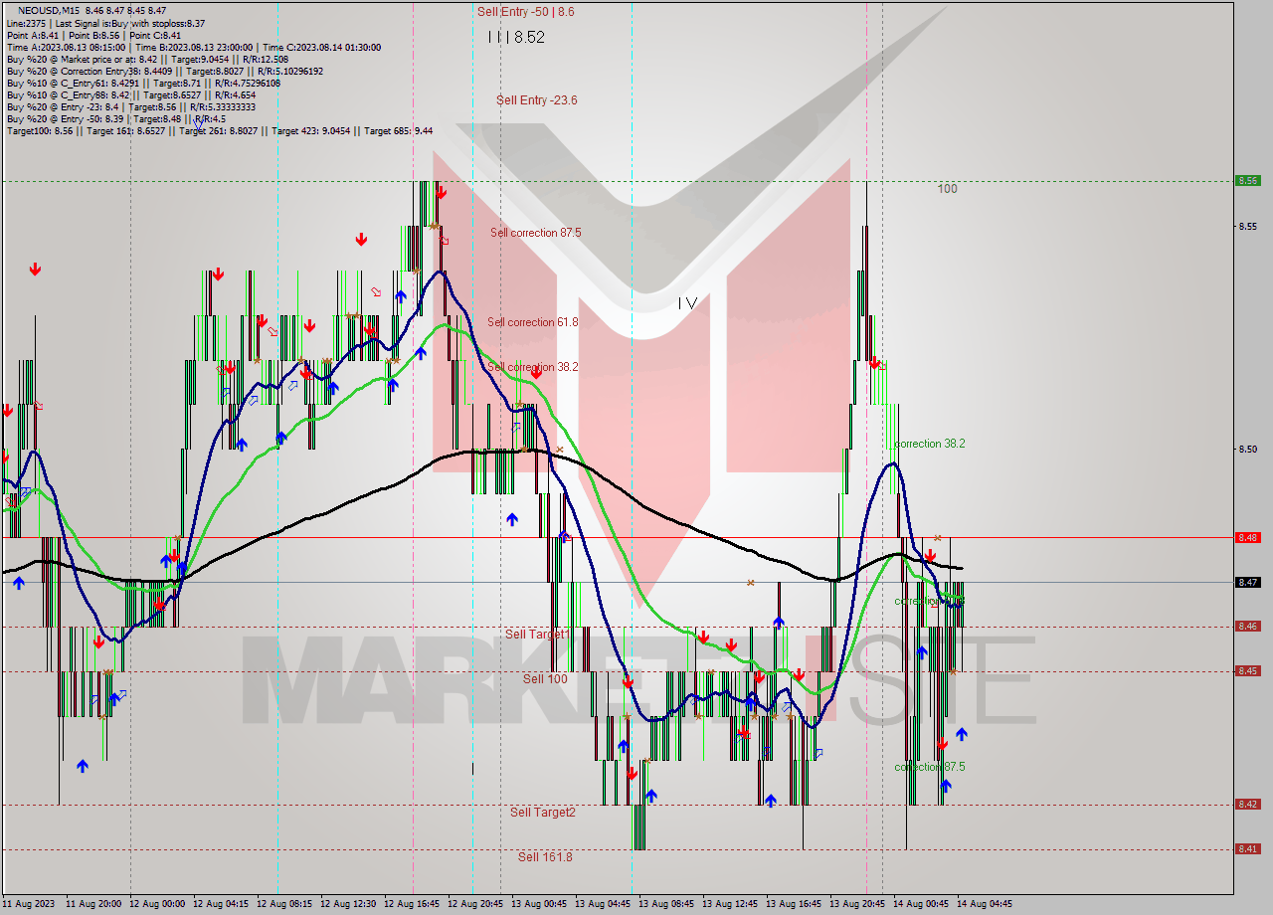Click the 'Sell 100' label

click(x=545, y=678)
